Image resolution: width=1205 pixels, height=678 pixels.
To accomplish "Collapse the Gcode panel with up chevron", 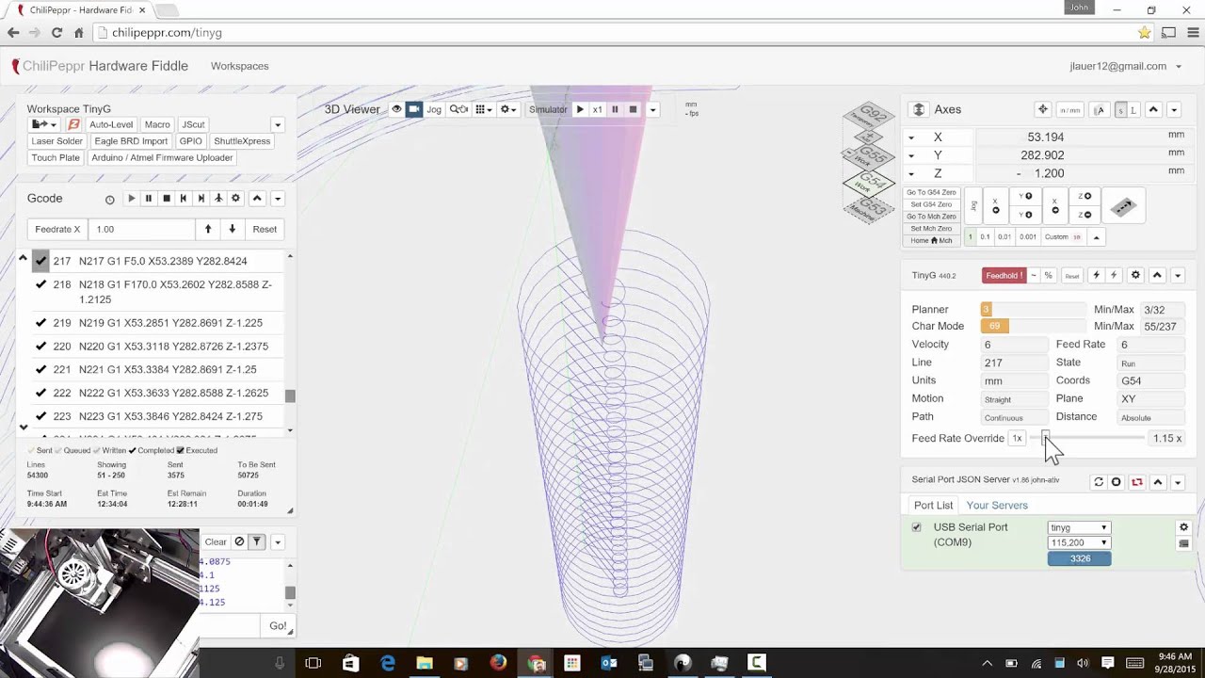I will click(256, 199).
